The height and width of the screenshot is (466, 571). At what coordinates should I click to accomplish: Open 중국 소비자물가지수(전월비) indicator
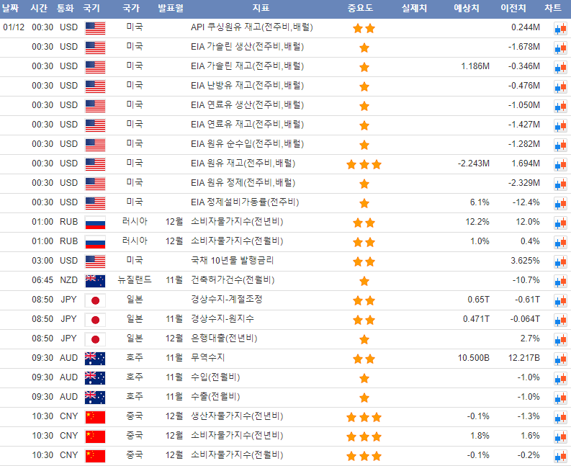pyautogui.click(x=237, y=454)
